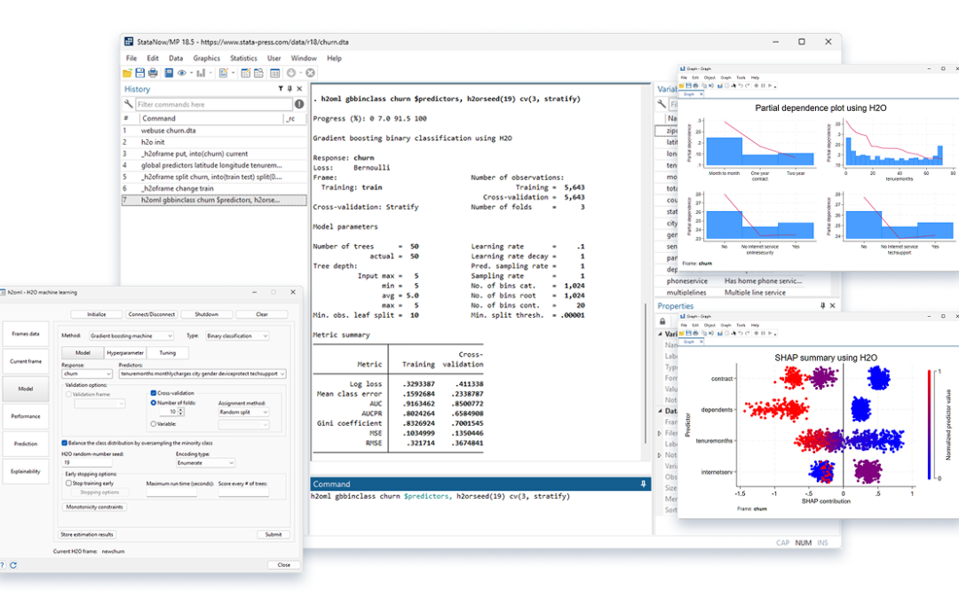This screenshot has height=599, width=959.
Task: Click the Monotonicity constraints button
Action: tap(95, 507)
